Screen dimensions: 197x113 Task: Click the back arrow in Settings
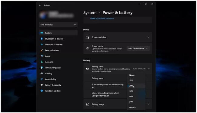pos(40,5)
